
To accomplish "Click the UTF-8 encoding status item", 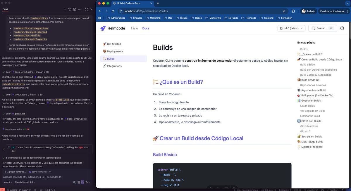I will (298, 190).
